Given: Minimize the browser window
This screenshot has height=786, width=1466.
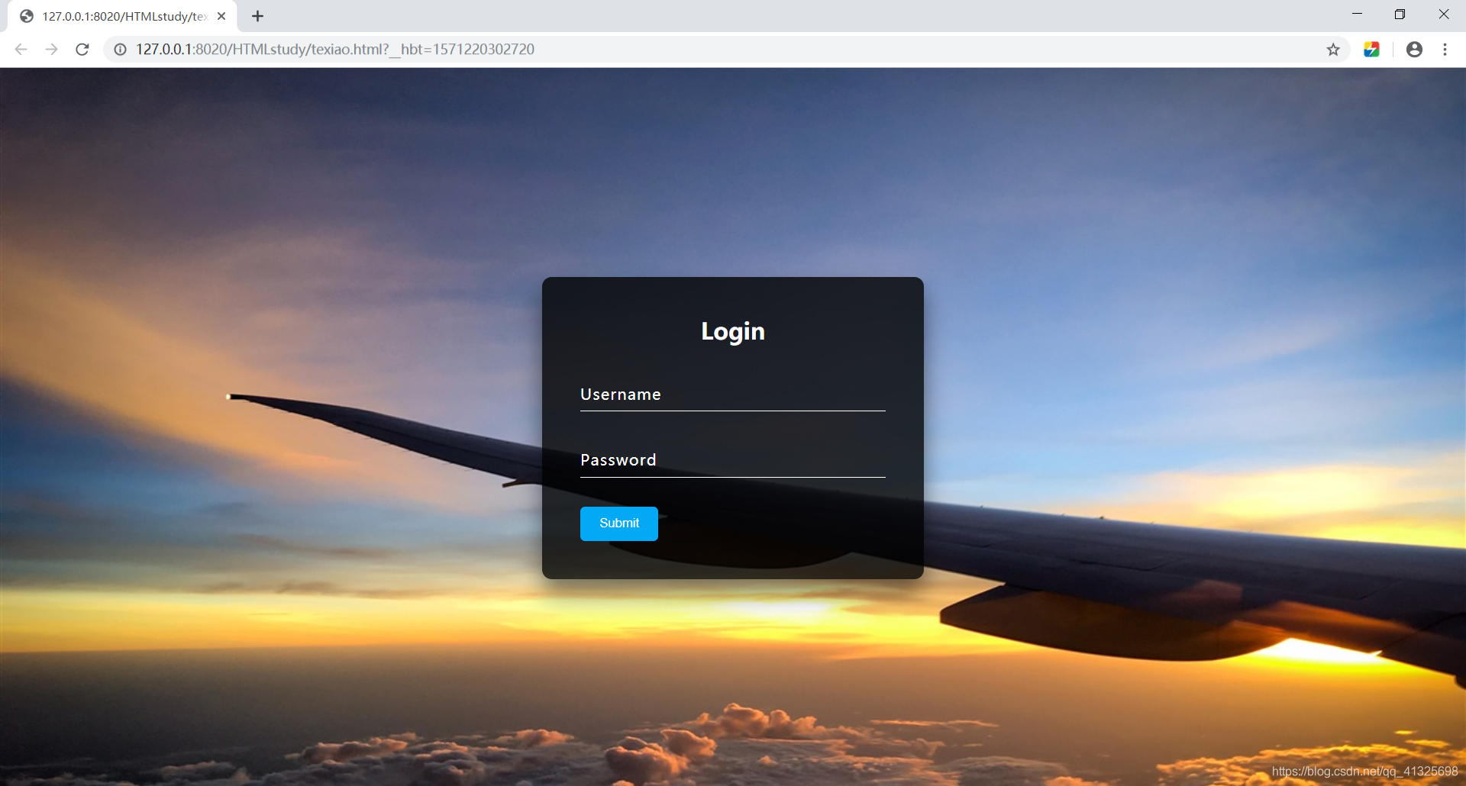Looking at the screenshot, I should [1357, 14].
